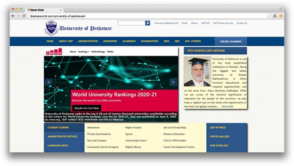Switch to ADMINISTRATIVE OFFICES sidebar tab
294x166 pixels.
pos(62,137)
